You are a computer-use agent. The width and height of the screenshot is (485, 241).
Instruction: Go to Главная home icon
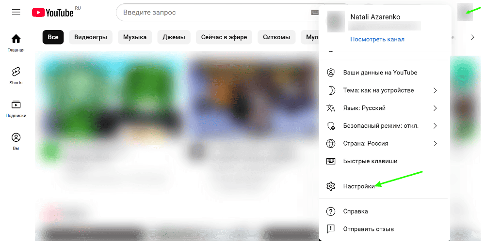[16, 39]
